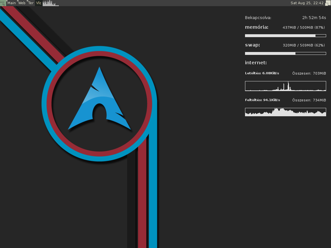Click the Összesen: 703MiB text
This screenshot has width=331, height=248.
click(309, 73)
